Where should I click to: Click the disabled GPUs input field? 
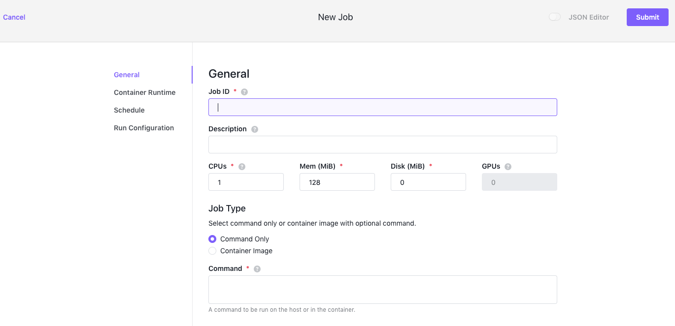pos(519,182)
